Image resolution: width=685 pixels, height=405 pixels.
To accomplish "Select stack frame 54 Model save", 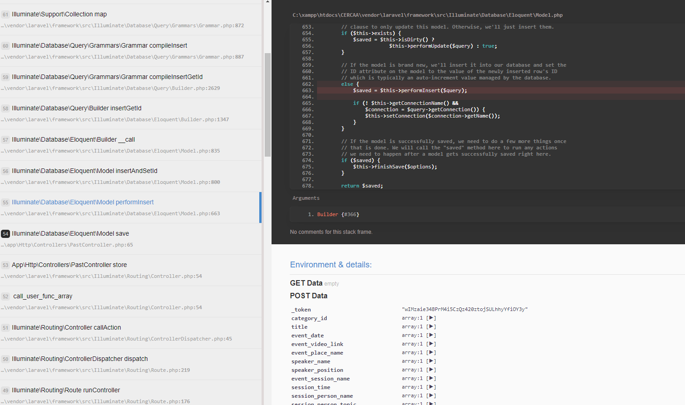I will (x=131, y=239).
